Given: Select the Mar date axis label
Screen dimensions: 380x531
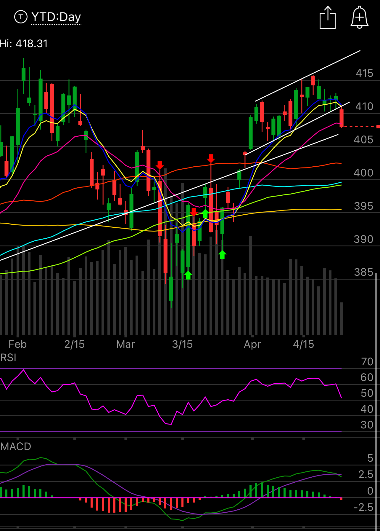Looking at the screenshot, I should click(x=126, y=344).
